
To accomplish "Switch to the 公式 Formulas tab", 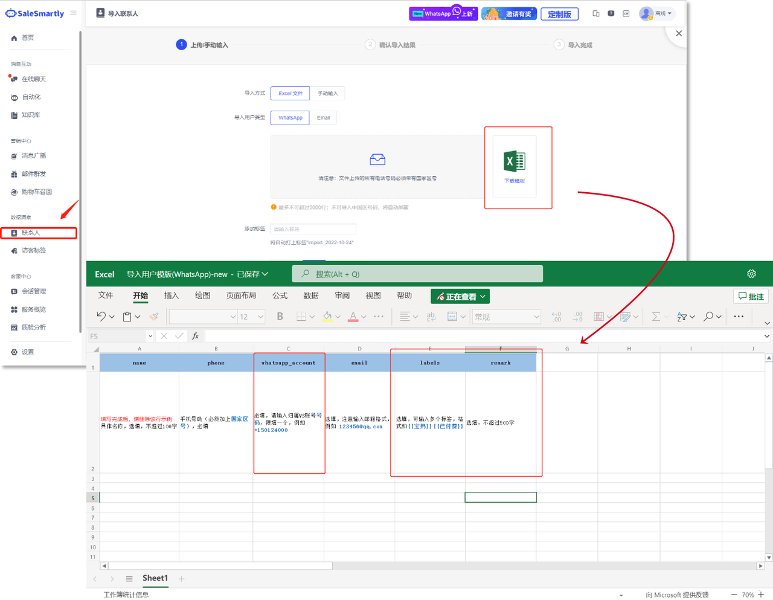I will pyautogui.click(x=280, y=296).
